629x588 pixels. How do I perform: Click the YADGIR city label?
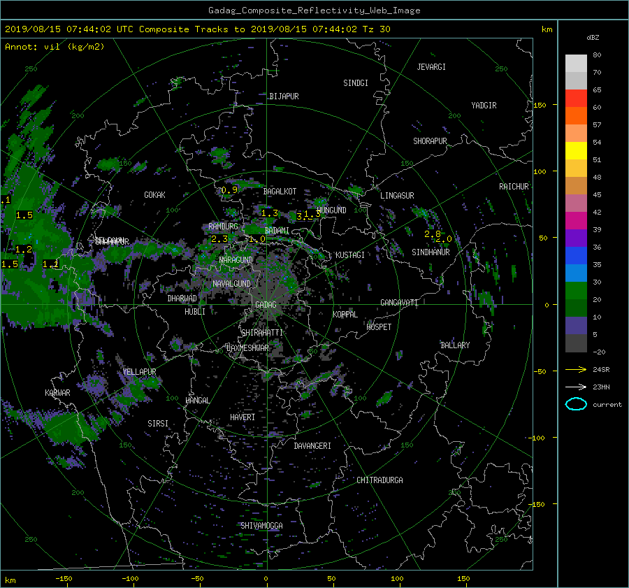[484, 106]
